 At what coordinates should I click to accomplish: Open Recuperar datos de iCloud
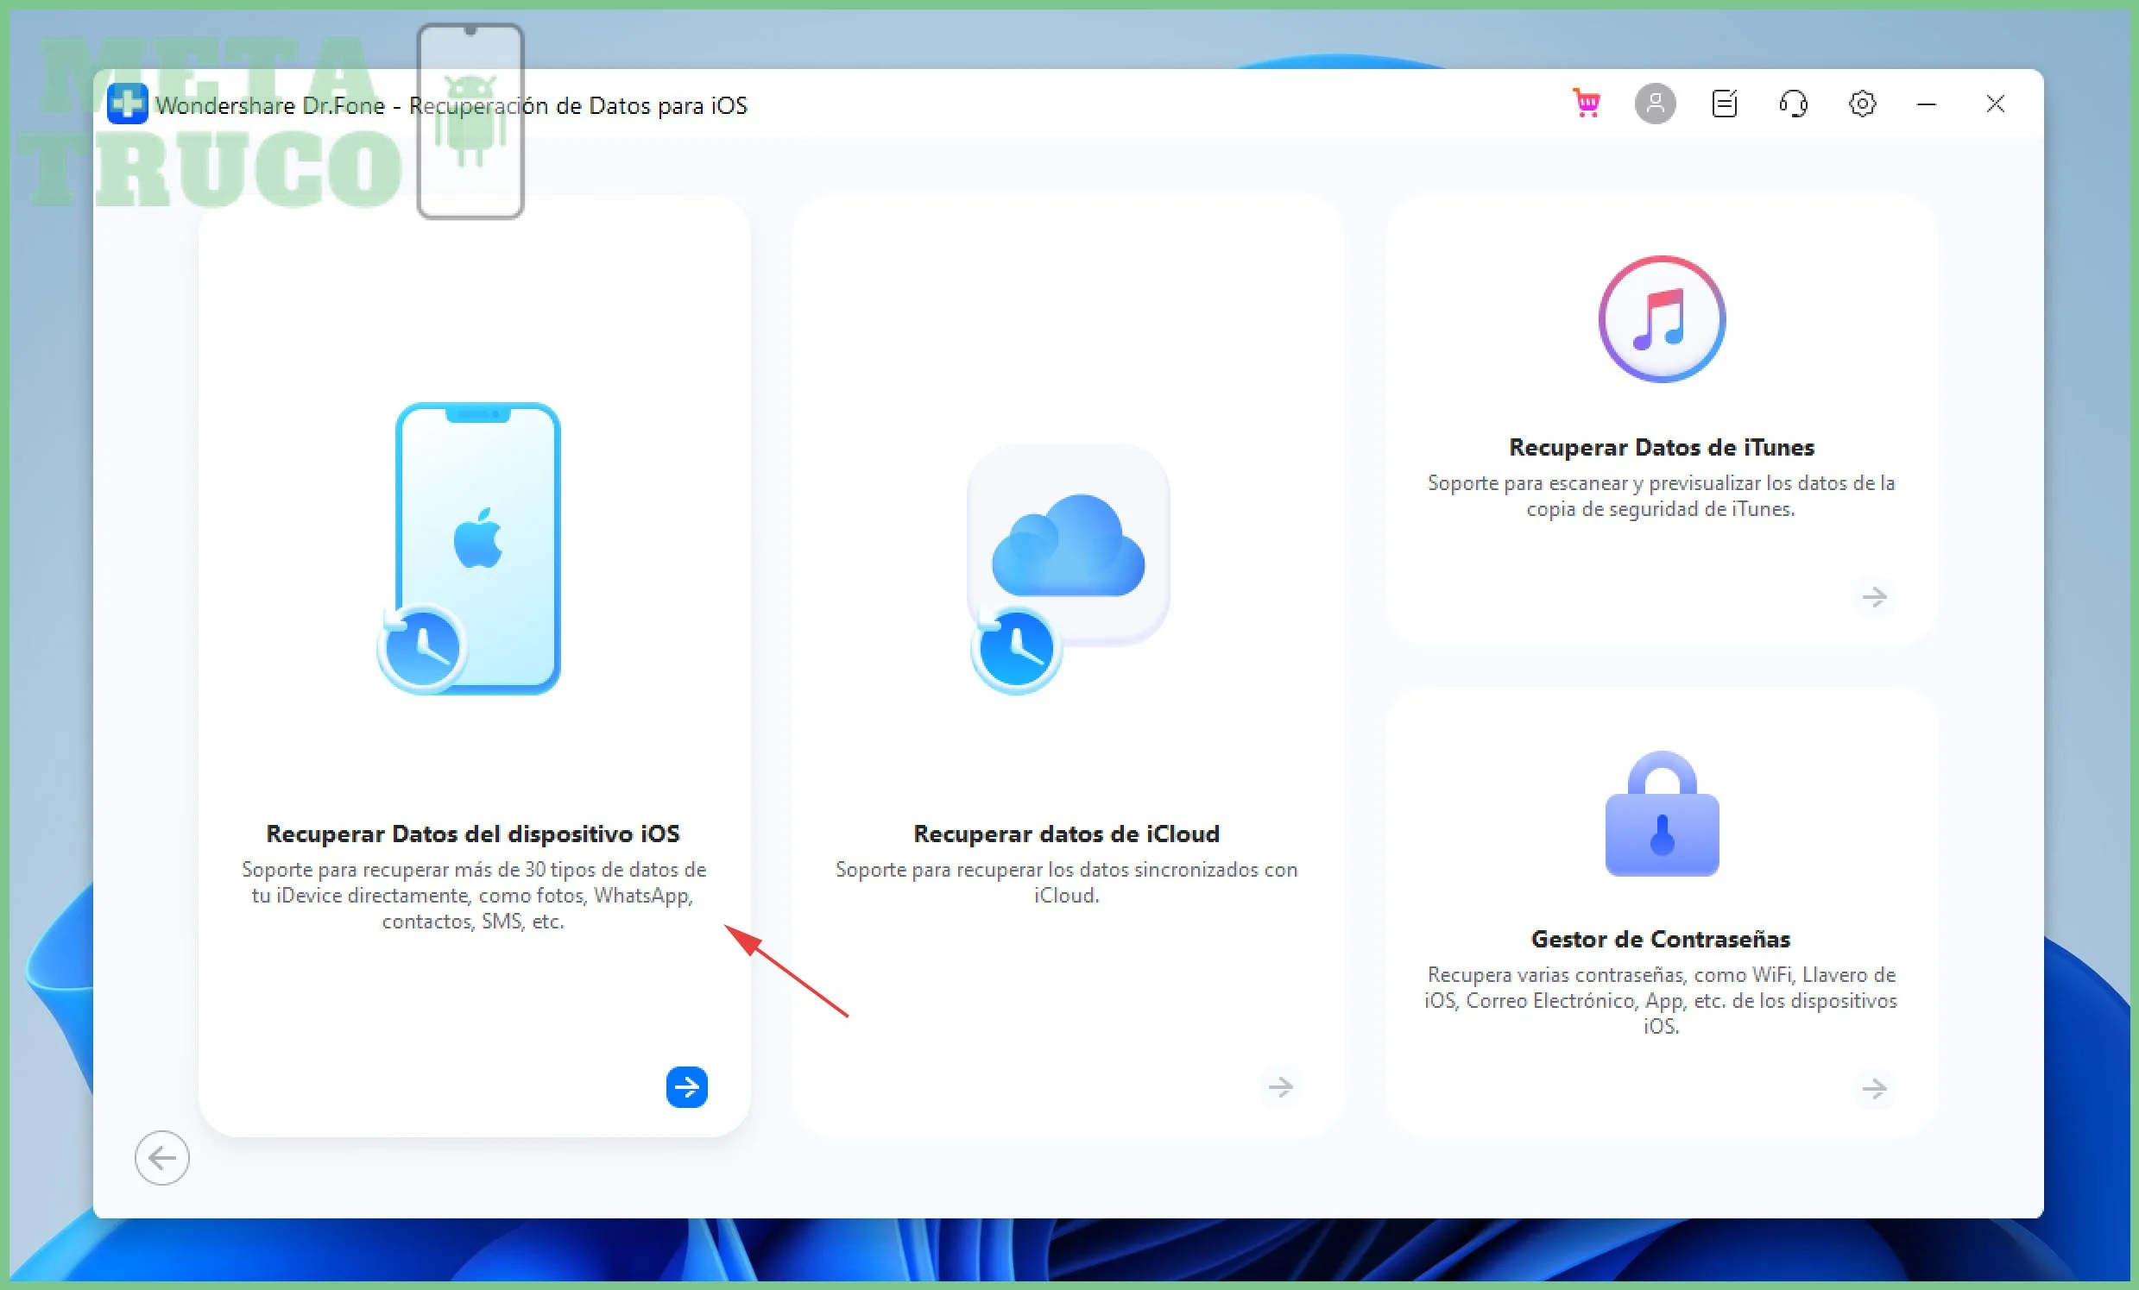coord(1067,834)
